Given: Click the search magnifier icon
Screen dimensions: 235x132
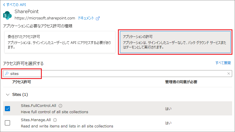Looking at the screenshot, I should [6, 74].
